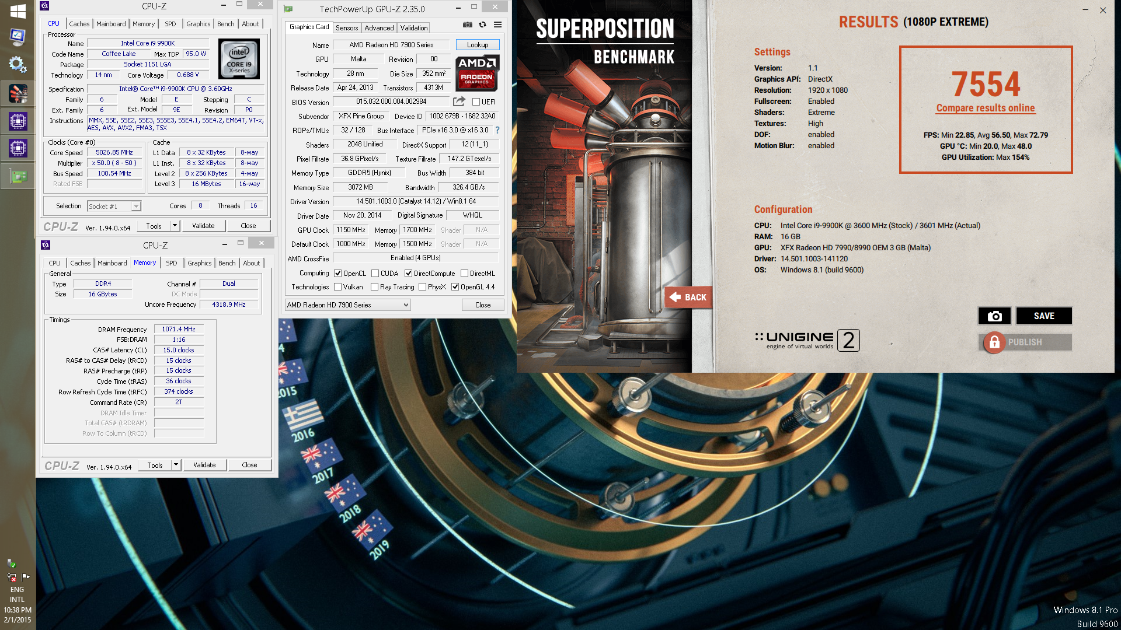Open the Socket #1 selection dropdown
Viewport: 1121px width, 630px height.
(x=114, y=206)
